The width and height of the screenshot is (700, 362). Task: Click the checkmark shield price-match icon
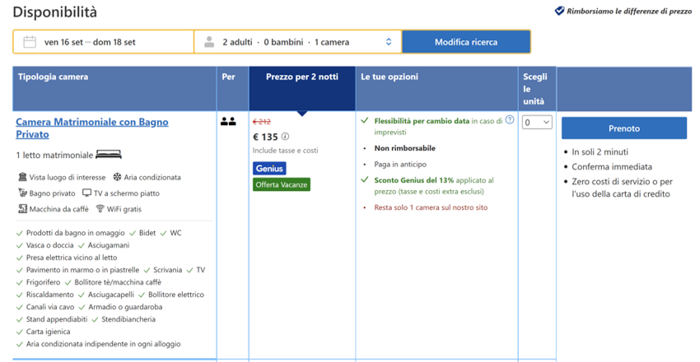pos(560,12)
